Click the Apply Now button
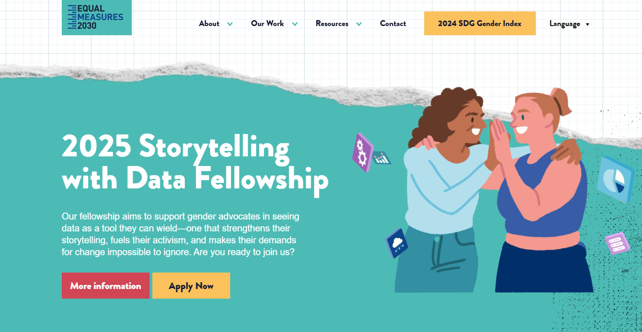This screenshot has height=332, width=642. 191,285
